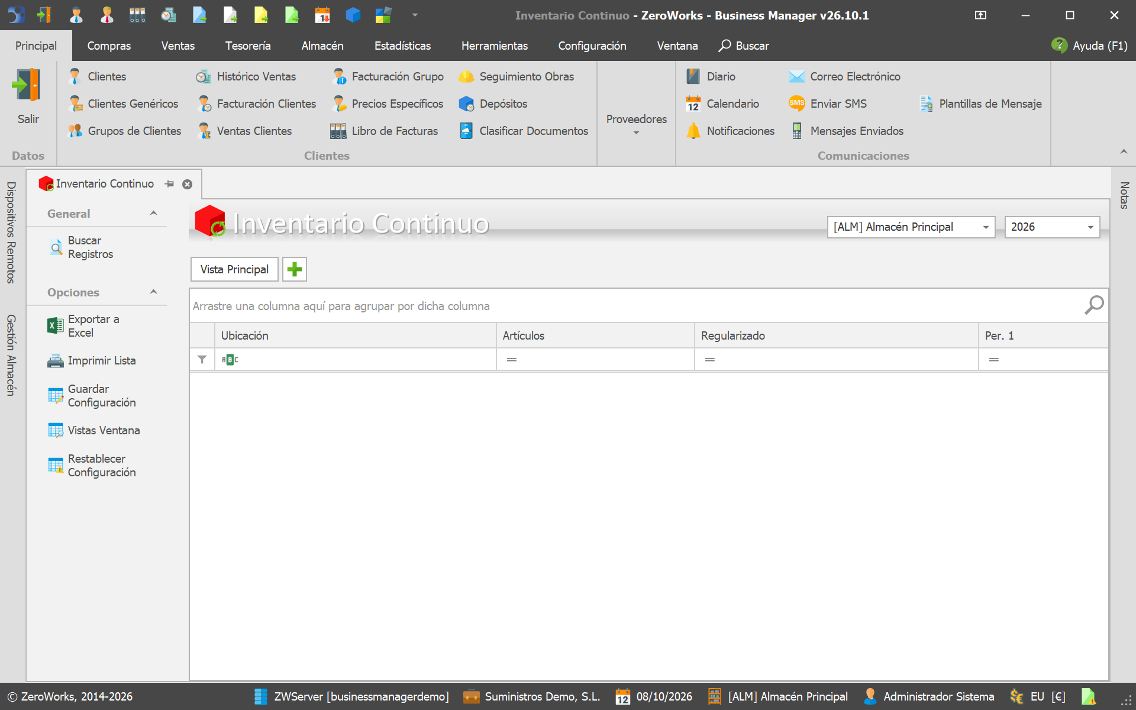Image resolution: width=1136 pixels, height=710 pixels.
Task: Switch to the Compras ribbon tab
Action: pyautogui.click(x=109, y=46)
